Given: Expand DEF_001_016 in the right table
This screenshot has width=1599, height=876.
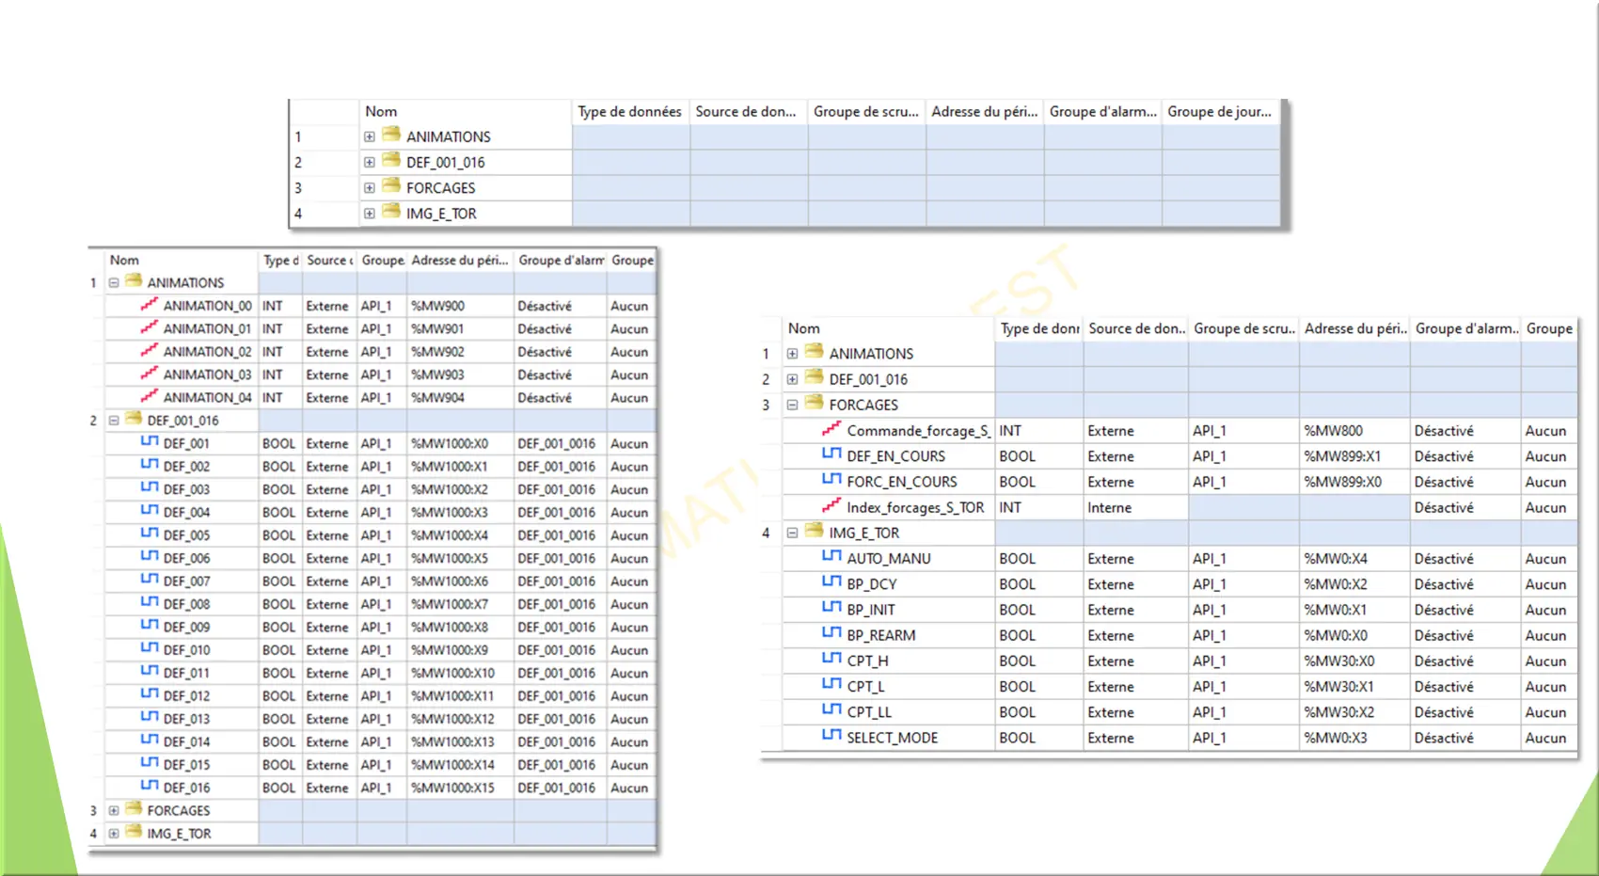Looking at the screenshot, I should pyautogui.click(x=792, y=379).
